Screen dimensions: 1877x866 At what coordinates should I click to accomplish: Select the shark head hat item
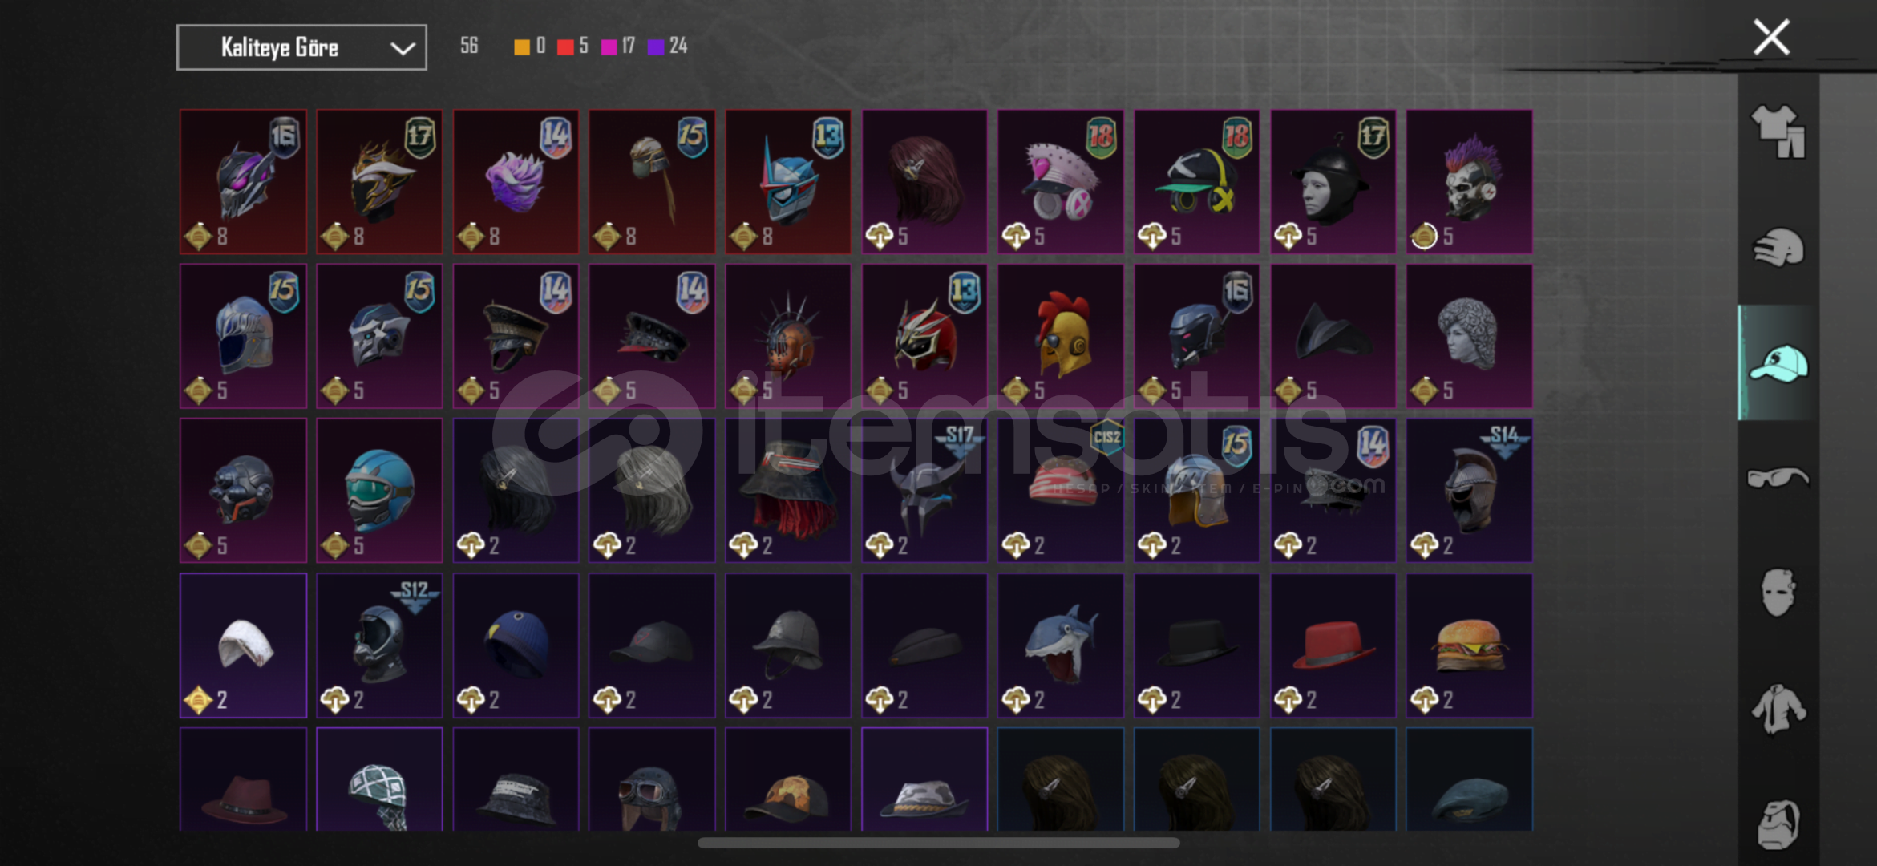[1060, 645]
